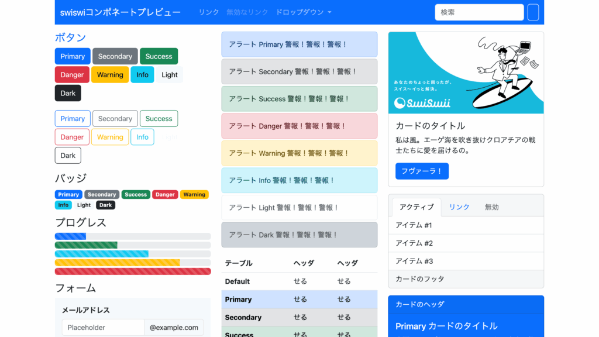Click the Primary row in the table
The image size is (599, 337).
point(299,300)
